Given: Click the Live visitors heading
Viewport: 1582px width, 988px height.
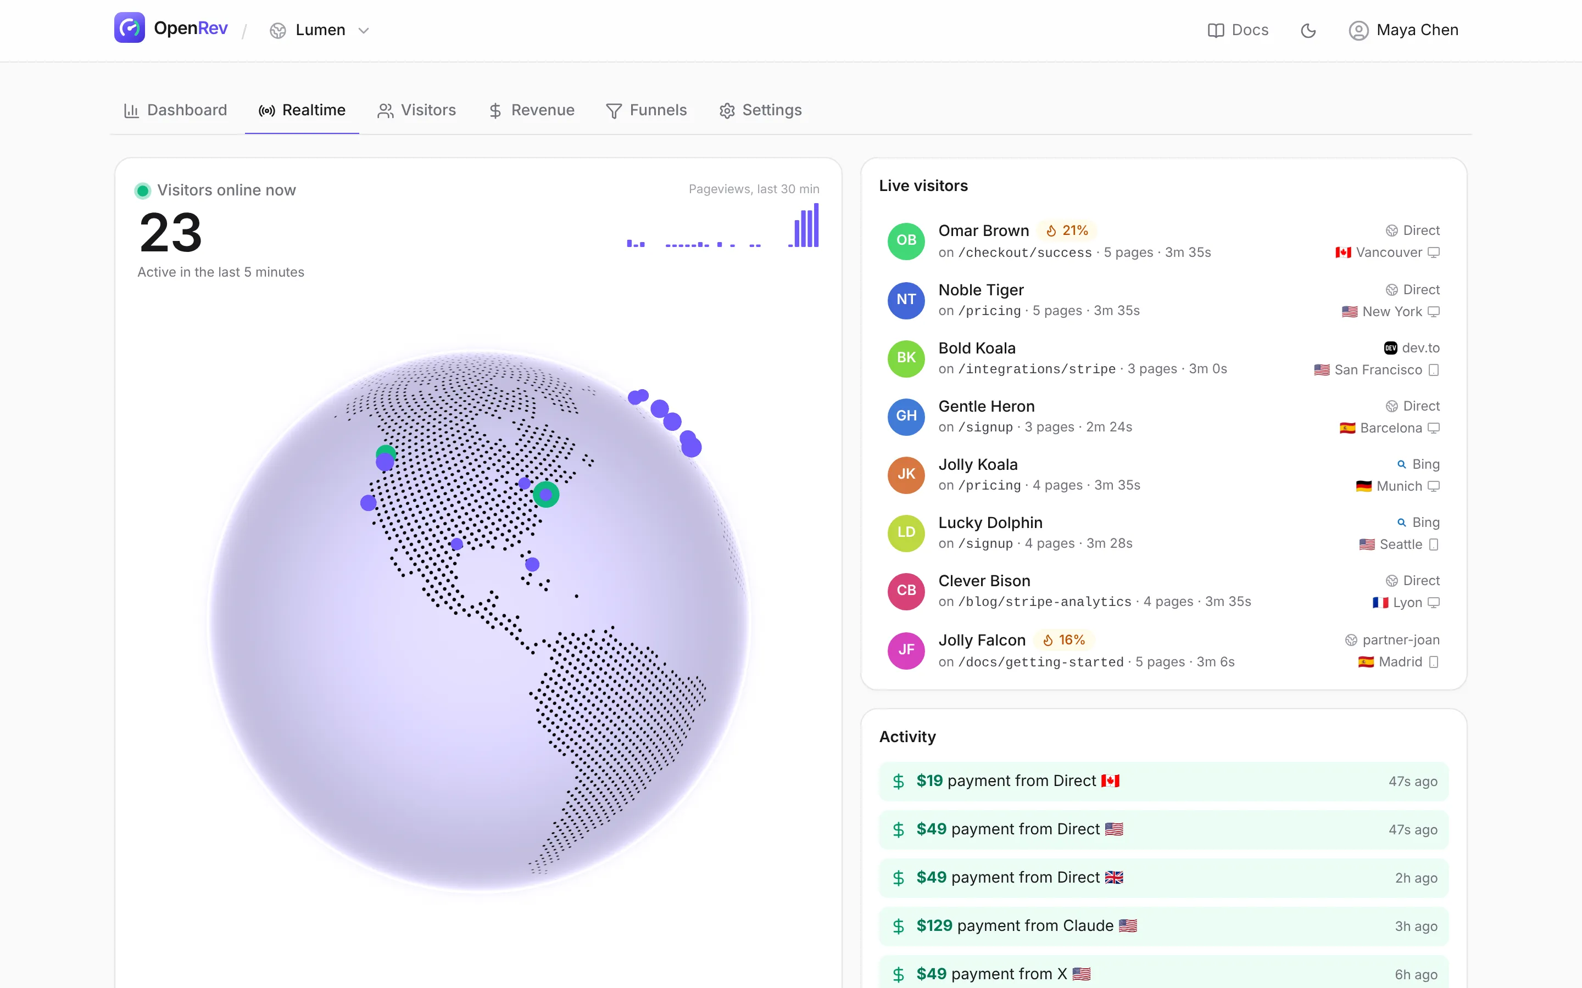Looking at the screenshot, I should point(923,186).
